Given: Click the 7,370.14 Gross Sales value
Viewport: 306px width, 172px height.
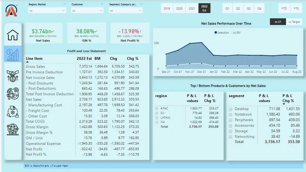Looking at the screenshot, I should click(x=86, y=66).
